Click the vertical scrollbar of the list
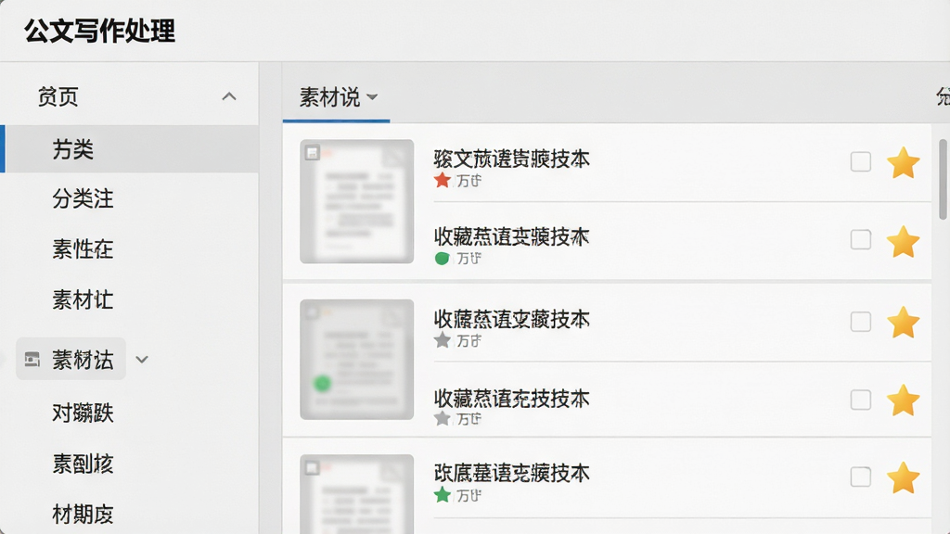The image size is (950, 534). (943, 179)
